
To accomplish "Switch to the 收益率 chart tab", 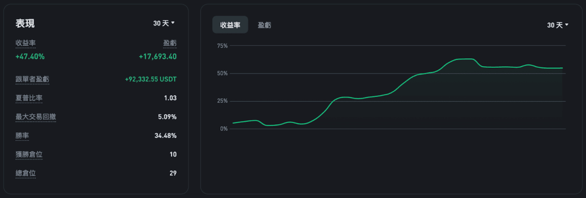I will coord(230,25).
